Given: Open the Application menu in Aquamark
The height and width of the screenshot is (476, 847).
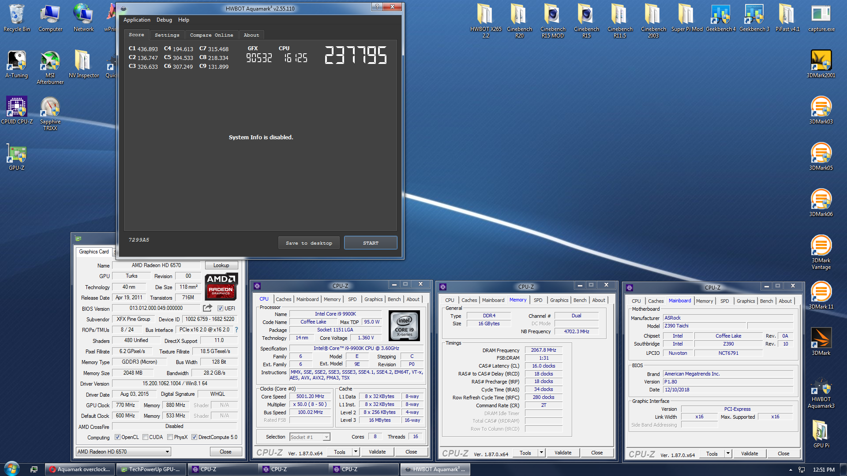Looking at the screenshot, I should [x=137, y=20].
